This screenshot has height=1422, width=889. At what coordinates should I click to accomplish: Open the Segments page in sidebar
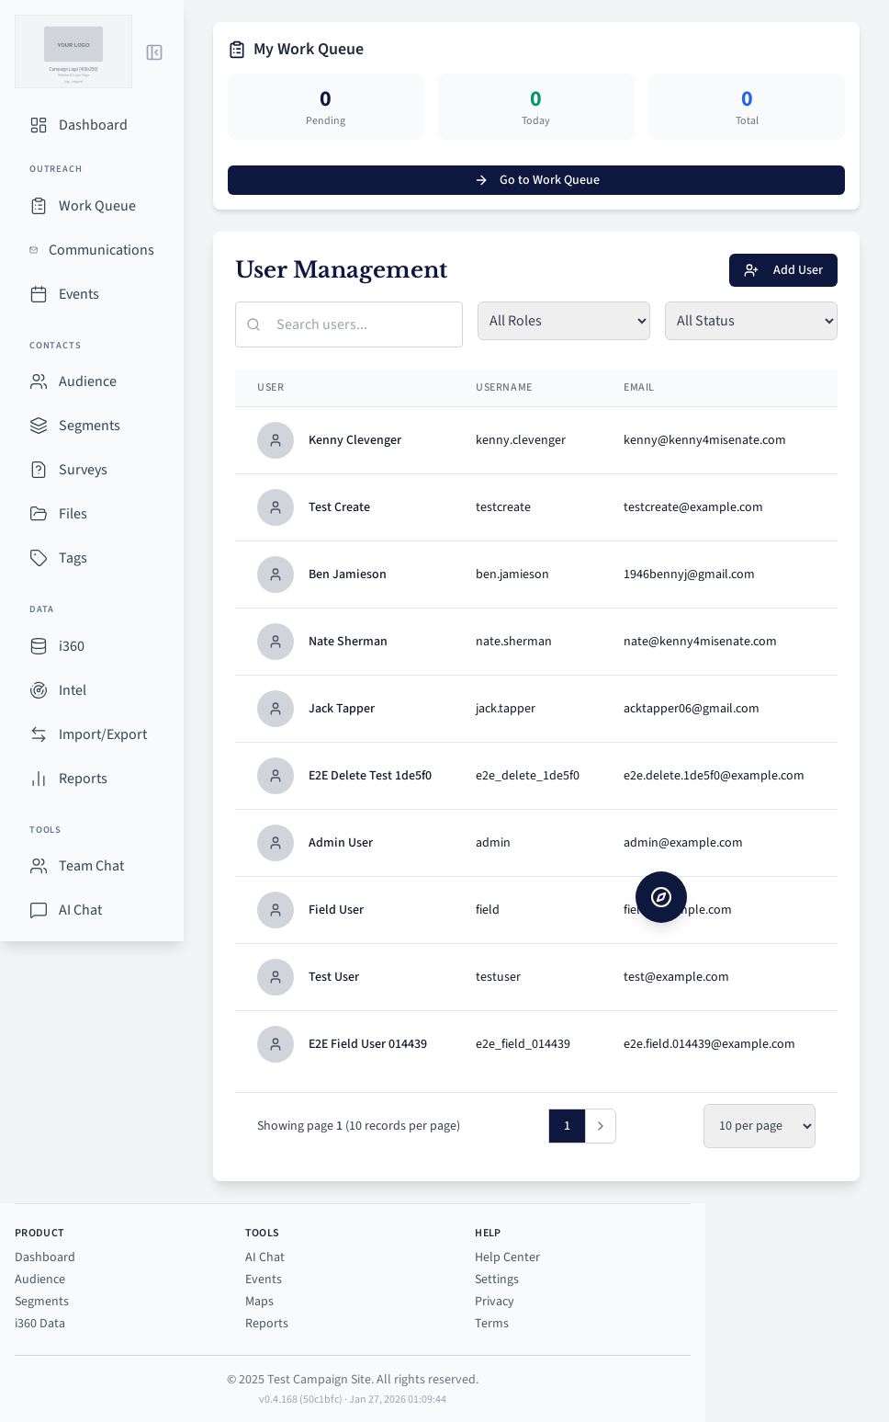point(89,426)
